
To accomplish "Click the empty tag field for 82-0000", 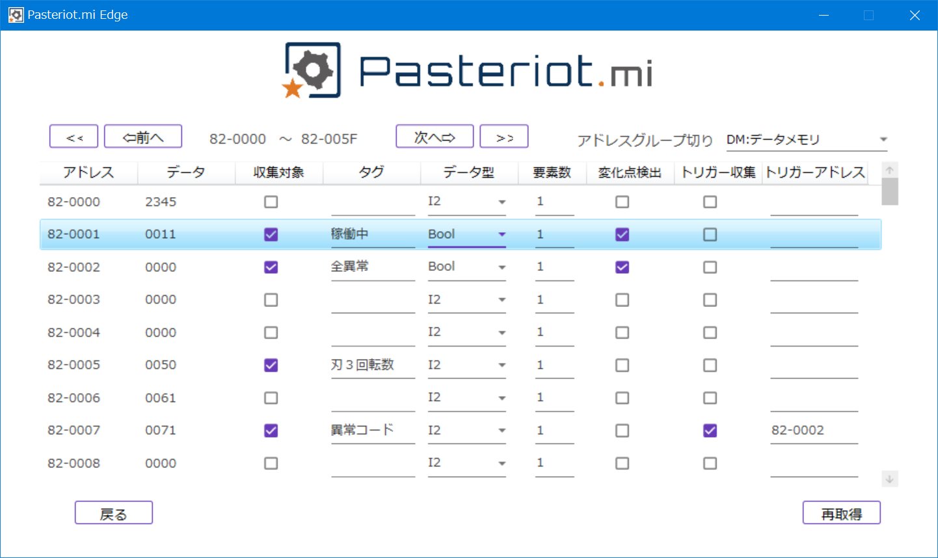I will tap(373, 202).
